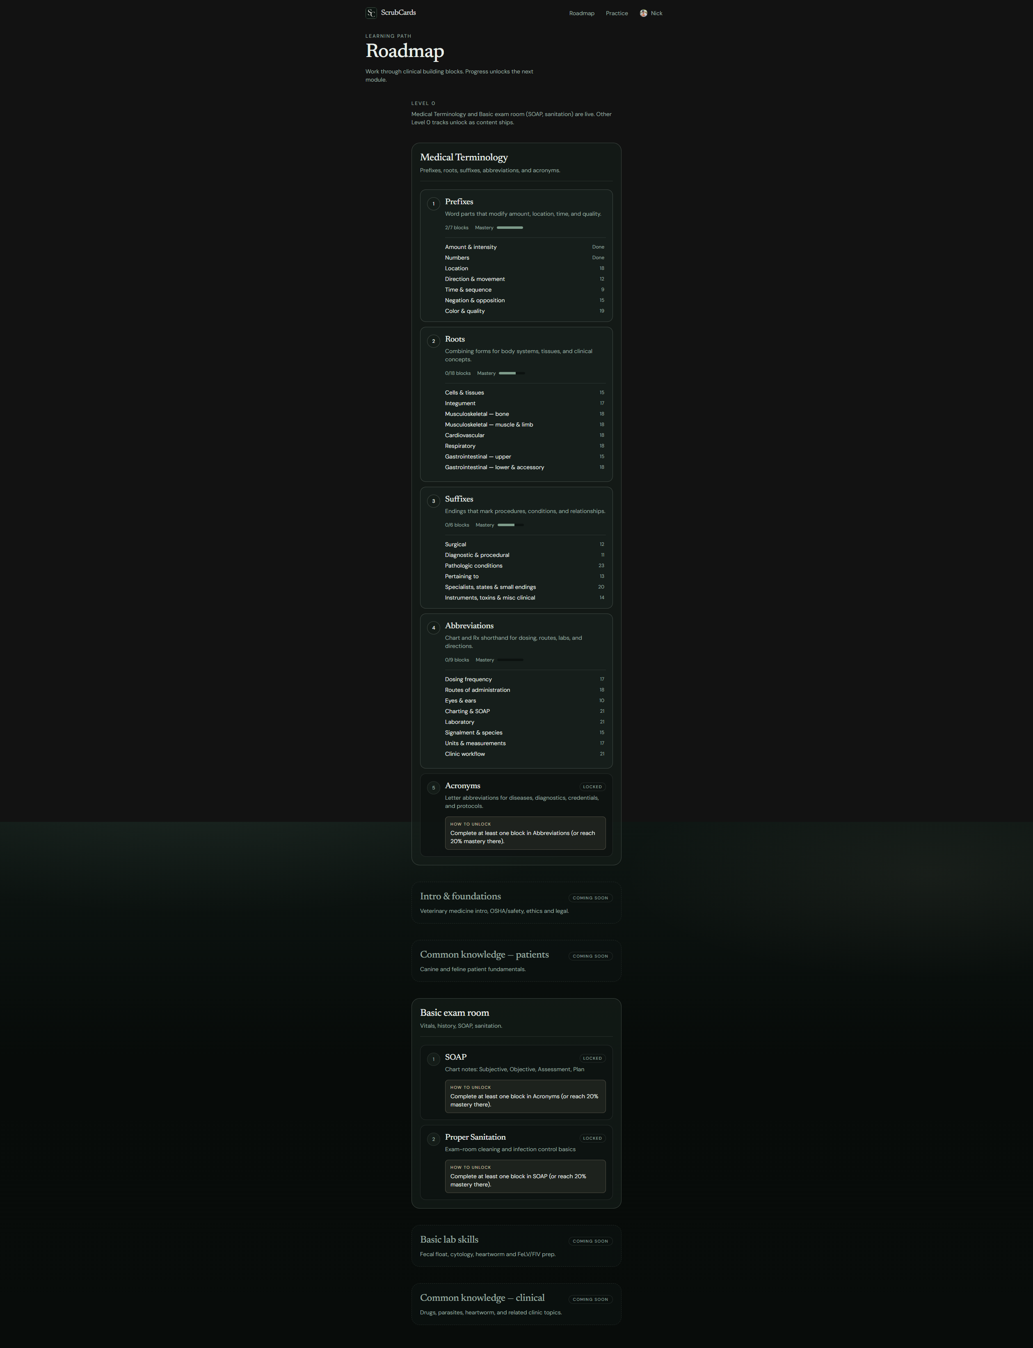Viewport: 1033px width, 1348px height.
Task: Open the Amount & intensity block
Action: (524, 247)
